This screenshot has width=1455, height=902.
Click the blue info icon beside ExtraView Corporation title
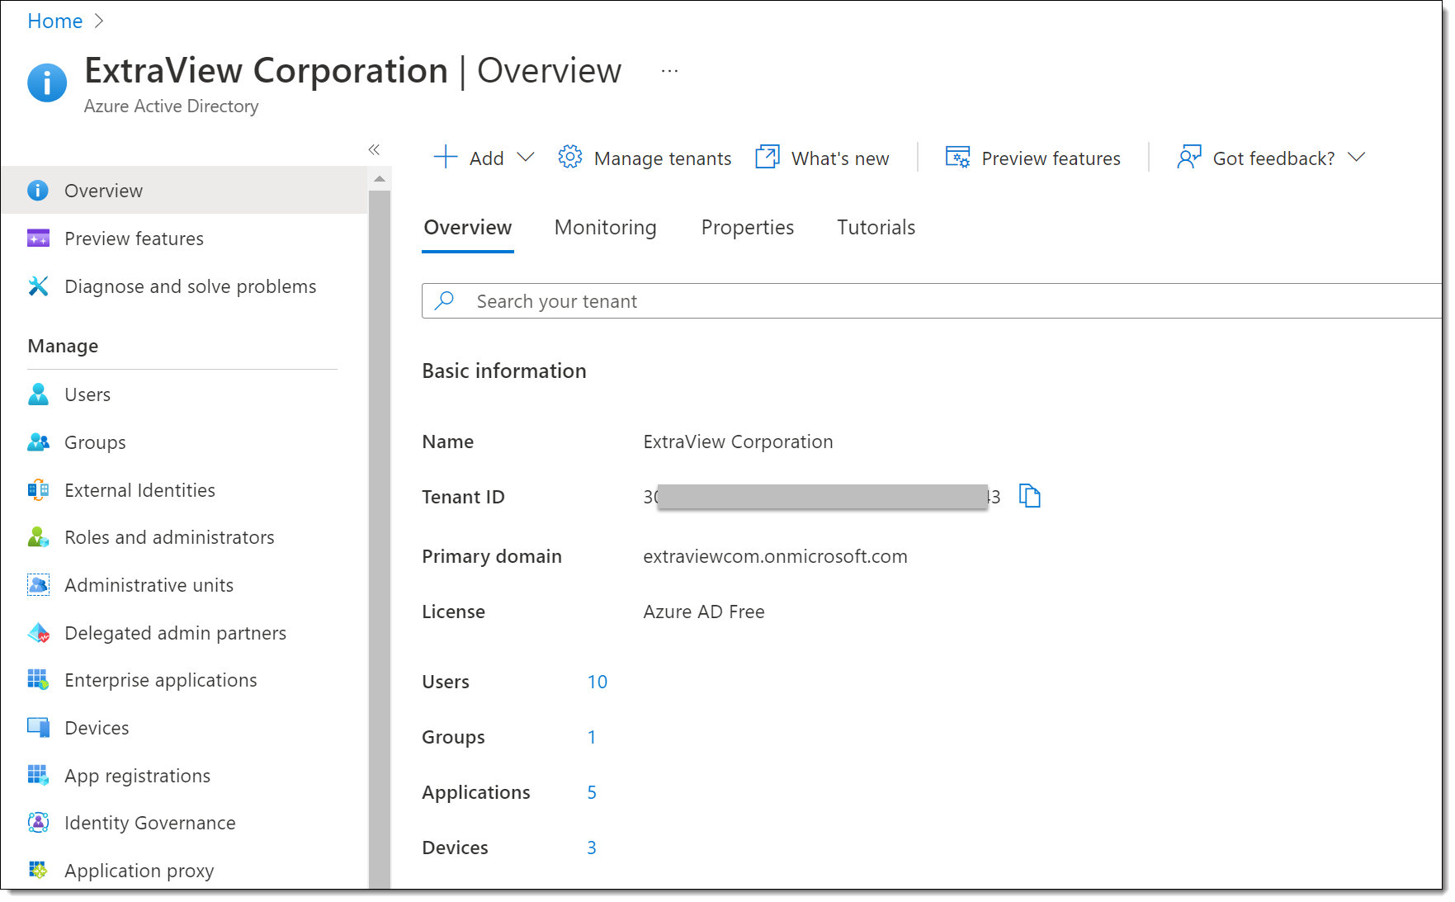[47, 83]
